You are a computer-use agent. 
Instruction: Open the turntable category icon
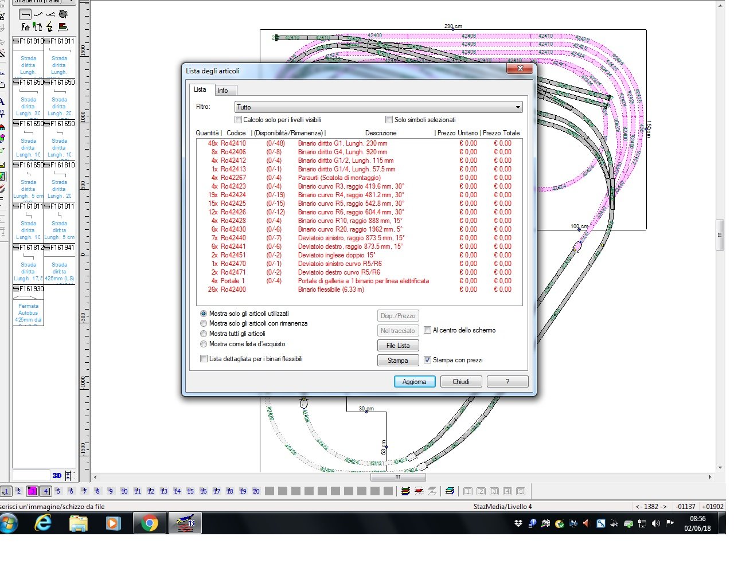63,14
